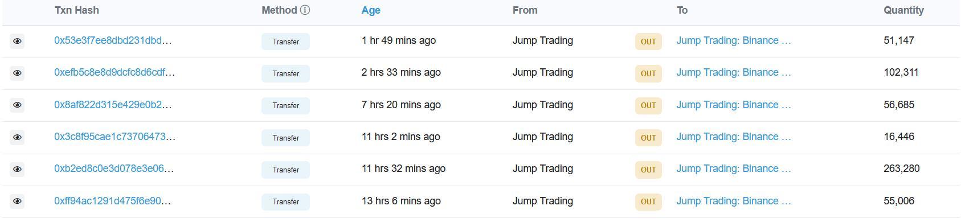Screen dimensions: 961x222
Task: Click the Method column info icon
Action: (x=305, y=10)
